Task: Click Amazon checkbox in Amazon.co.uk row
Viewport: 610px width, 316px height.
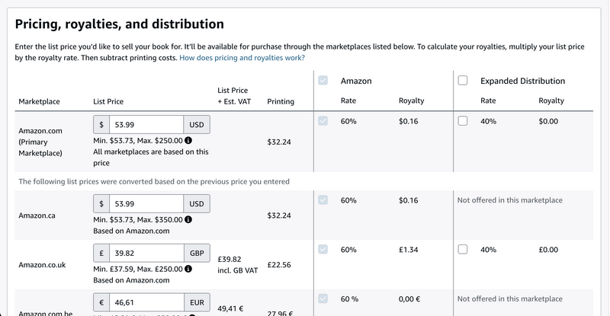Action: click(x=323, y=249)
